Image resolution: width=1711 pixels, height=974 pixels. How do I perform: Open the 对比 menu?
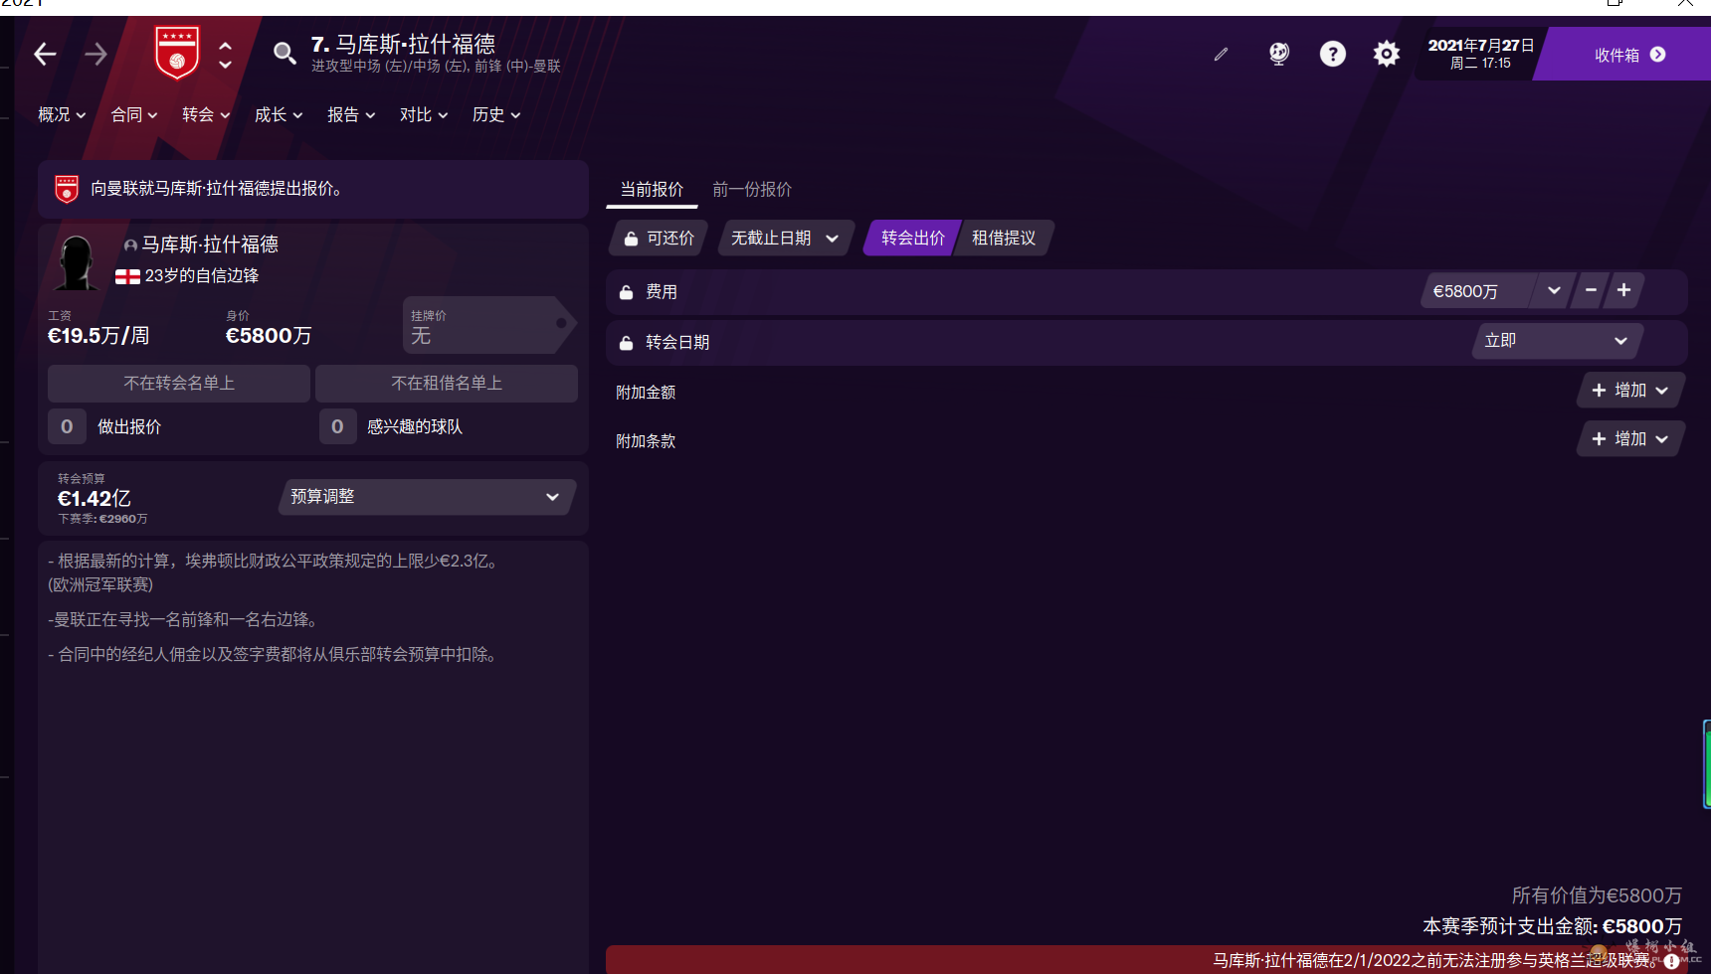424,115
